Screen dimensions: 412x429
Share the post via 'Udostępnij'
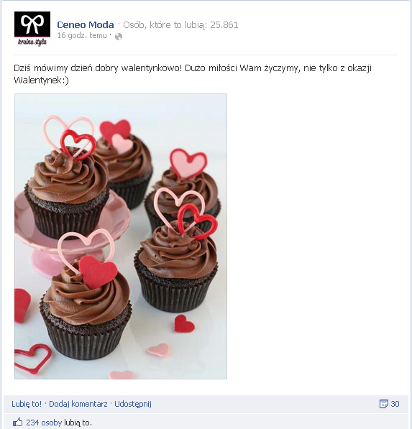click(x=133, y=404)
